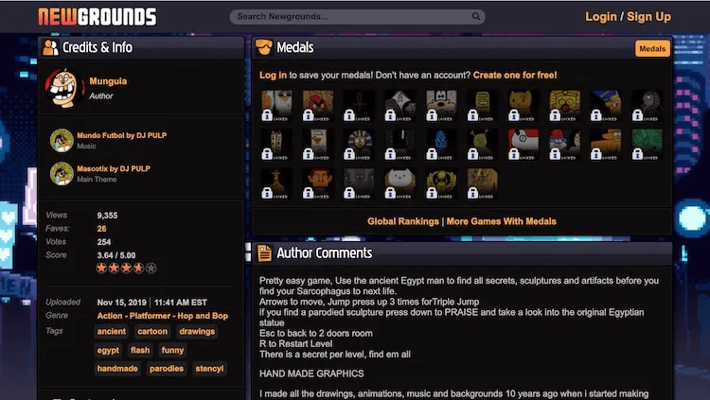
Task: Click the funny tag
Action: [x=172, y=350]
